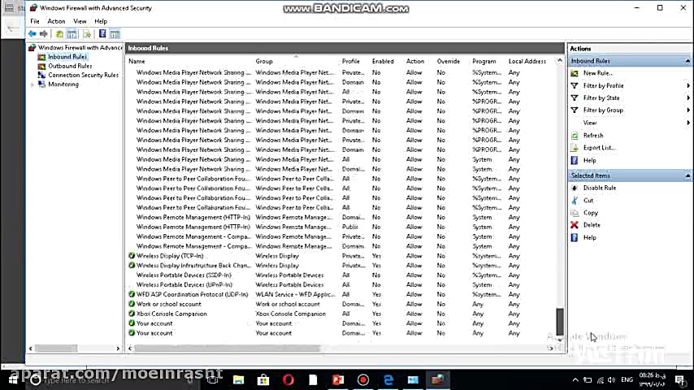Click Disable Rule in Selected Items

pos(599,188)
